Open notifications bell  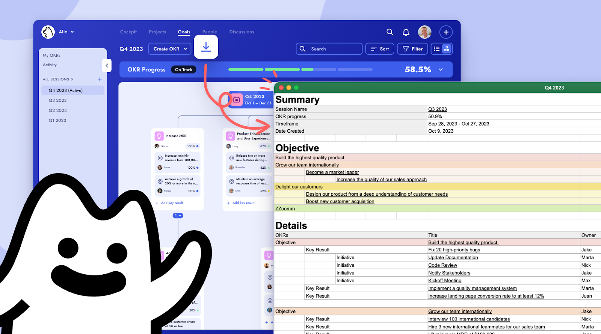coord(406,32)
